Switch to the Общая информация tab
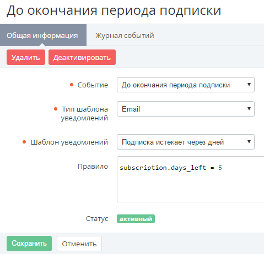This screenshot has height=254, width=264. pyautogui.click(x=43, y=35)
